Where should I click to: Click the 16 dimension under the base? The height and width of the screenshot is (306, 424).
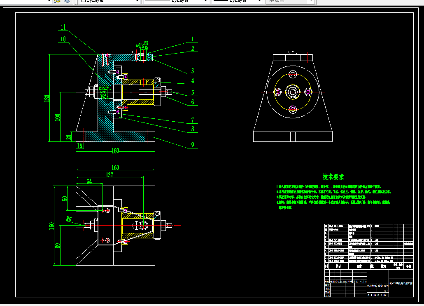[x=79, y=146]
